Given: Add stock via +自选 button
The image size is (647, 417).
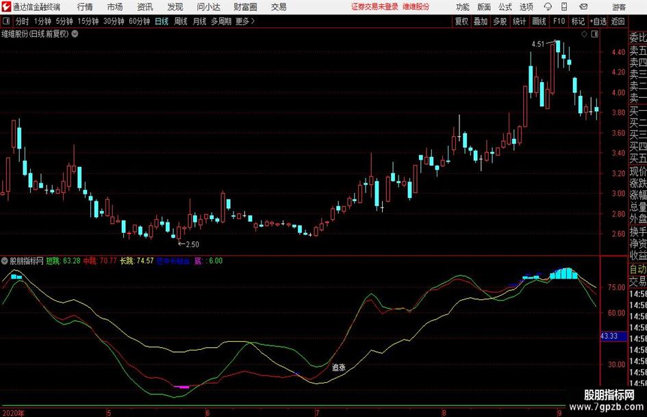Looking at the screenshot, I should pyautogui.click(x=598, y=21).
